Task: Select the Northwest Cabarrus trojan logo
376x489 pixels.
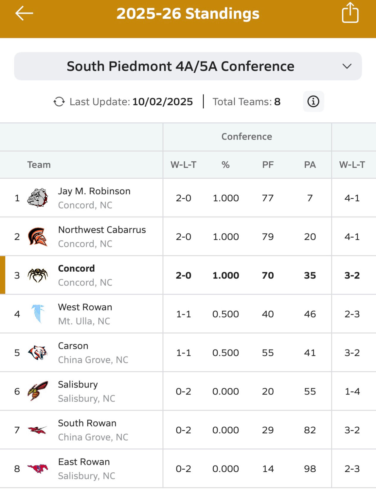Action: point(38,236)
